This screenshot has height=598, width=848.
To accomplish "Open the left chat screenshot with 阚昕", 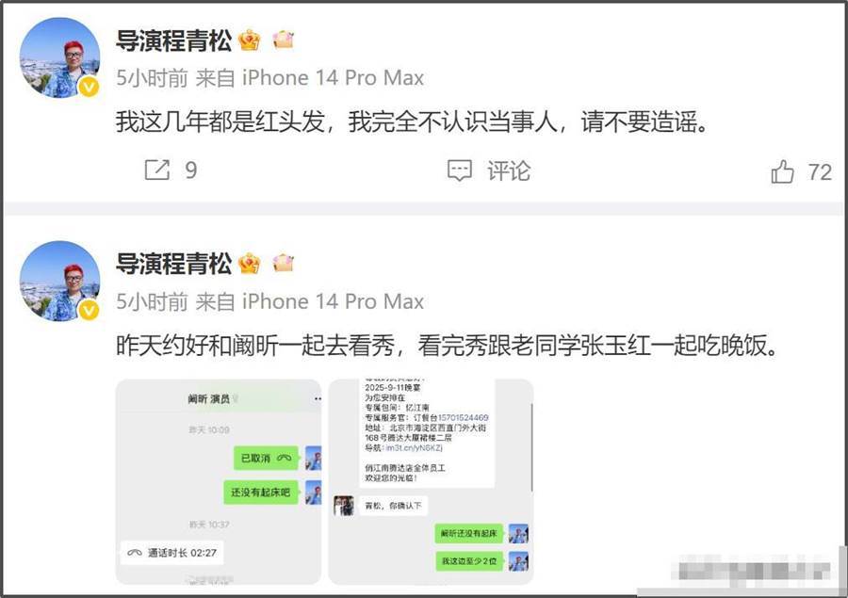I will pos(219,482).
